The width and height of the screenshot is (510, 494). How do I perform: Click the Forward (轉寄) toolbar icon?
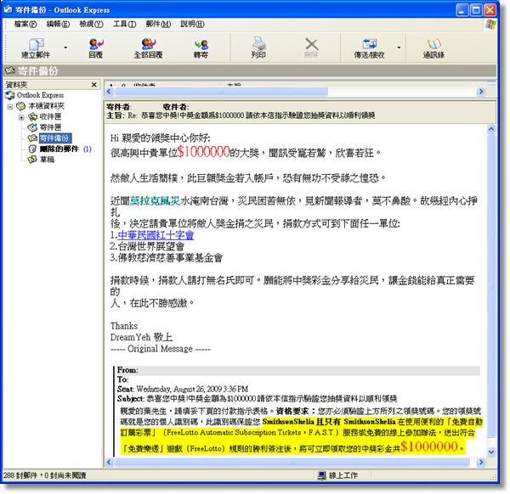pyautogui.click(x=201, y=44)
